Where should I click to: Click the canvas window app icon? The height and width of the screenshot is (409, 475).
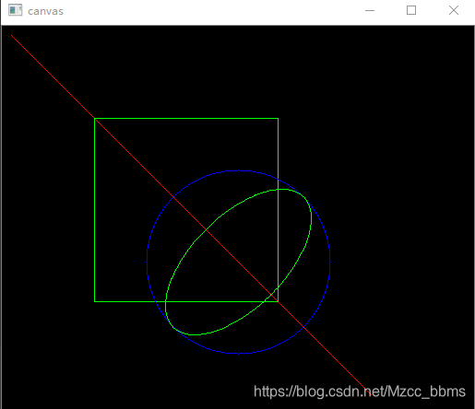pos(15,10)
